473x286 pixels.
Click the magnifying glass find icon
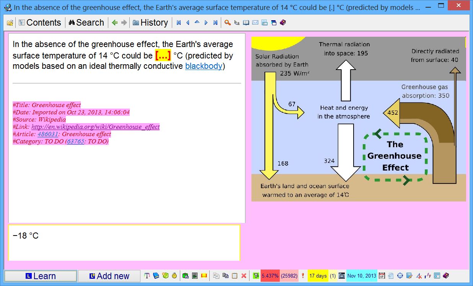click(x=227, y=23)
